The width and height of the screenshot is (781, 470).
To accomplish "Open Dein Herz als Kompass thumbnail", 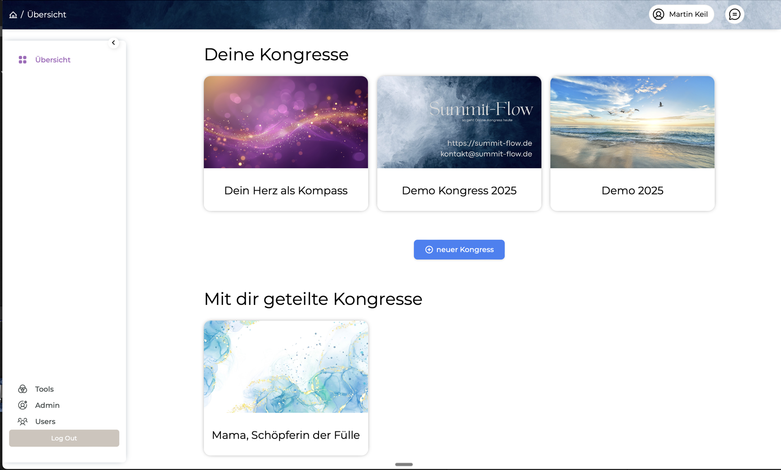I will pos(286,122).
